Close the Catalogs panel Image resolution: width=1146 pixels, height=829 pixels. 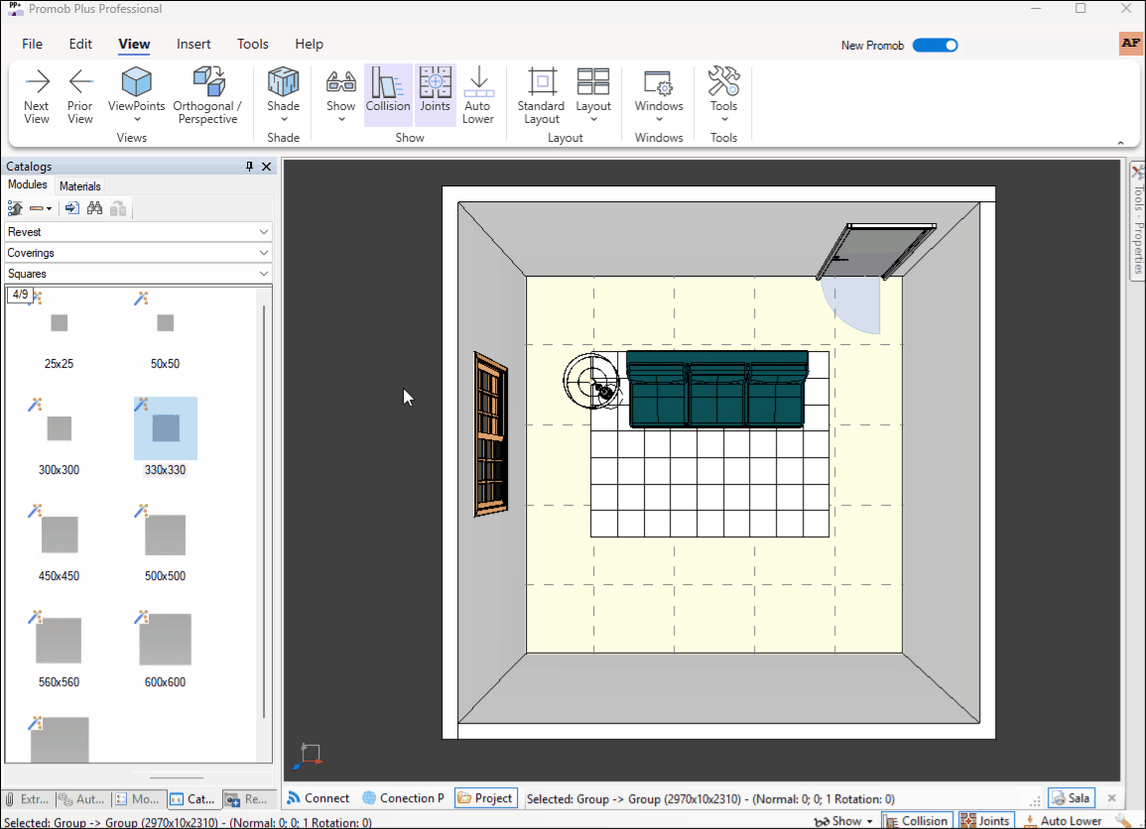(267, 167)
